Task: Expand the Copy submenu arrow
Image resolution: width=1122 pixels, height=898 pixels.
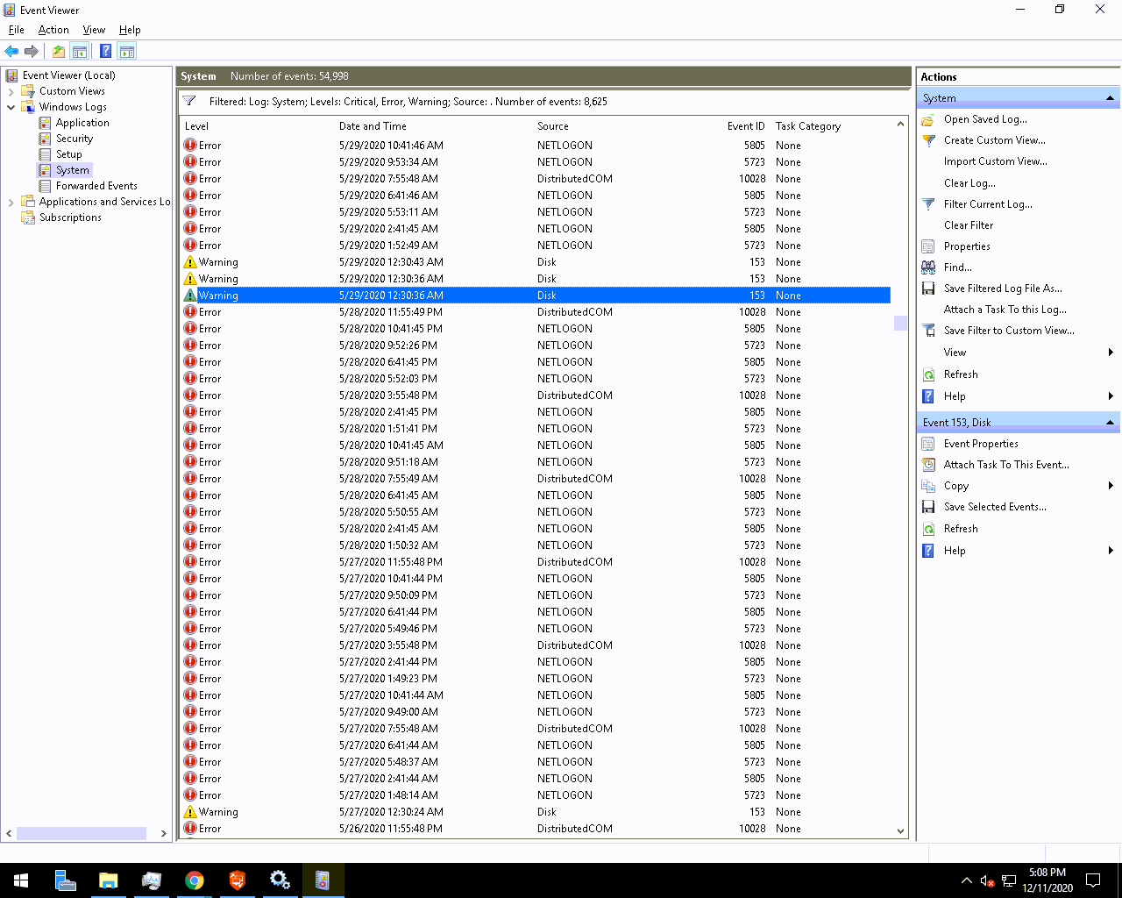Action: point(1111,485)
